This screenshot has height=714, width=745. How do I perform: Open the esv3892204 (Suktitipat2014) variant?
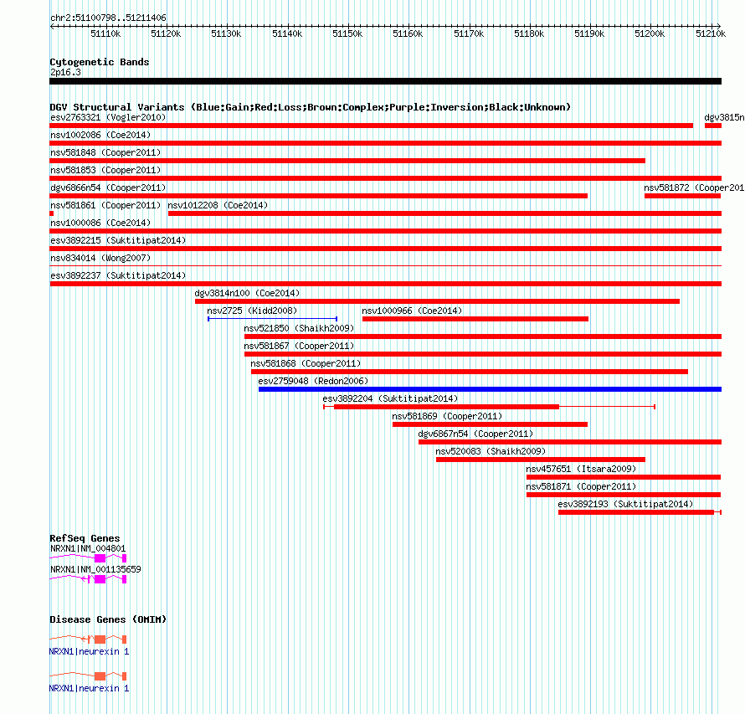coord(391,398)
